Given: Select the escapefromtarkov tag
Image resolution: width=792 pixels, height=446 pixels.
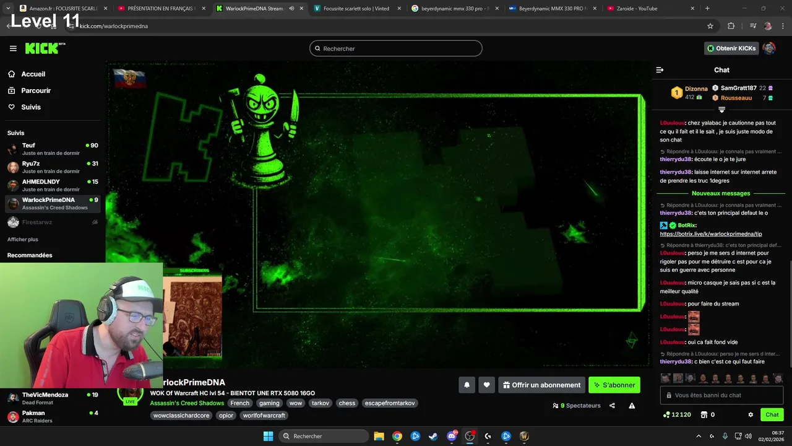Looking at the screenshot, I should 390,403.
